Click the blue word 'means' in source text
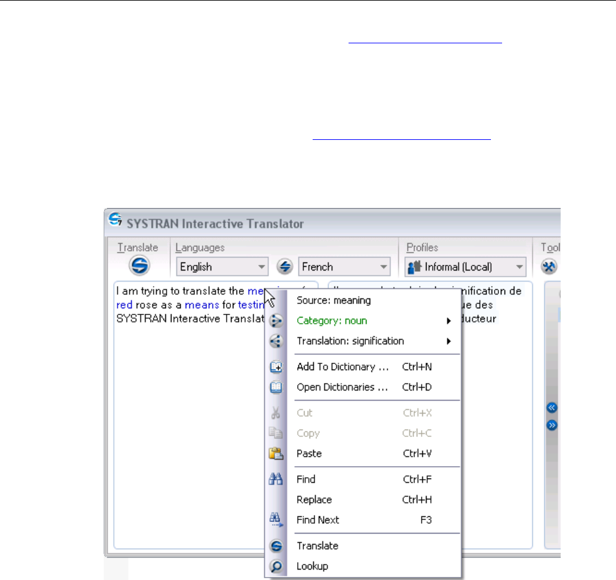This screenshot has height=580, width=616. (202, 305)
